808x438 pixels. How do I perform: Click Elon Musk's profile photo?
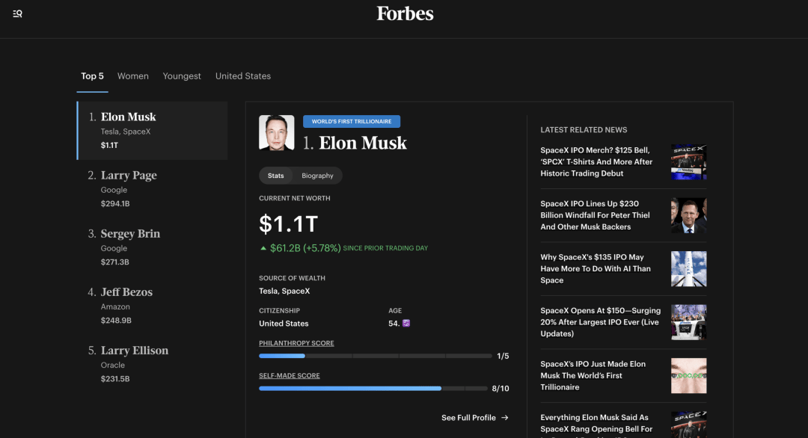277,133
